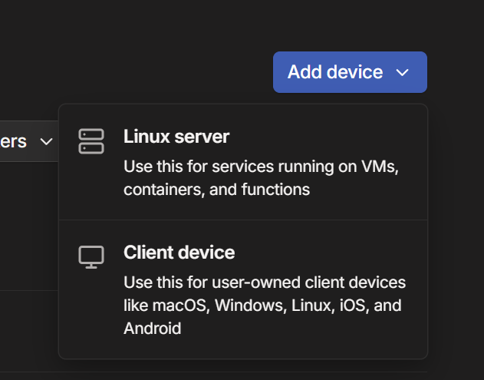
Task: Toggle the chevron arrow inside Add device
Action: coord(402,73)
